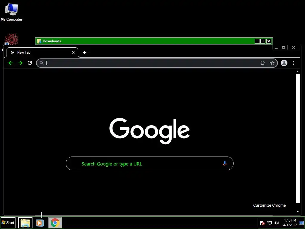Launch Windows Media Player from taskbar
Screen dimensions: 305x229
40,223
